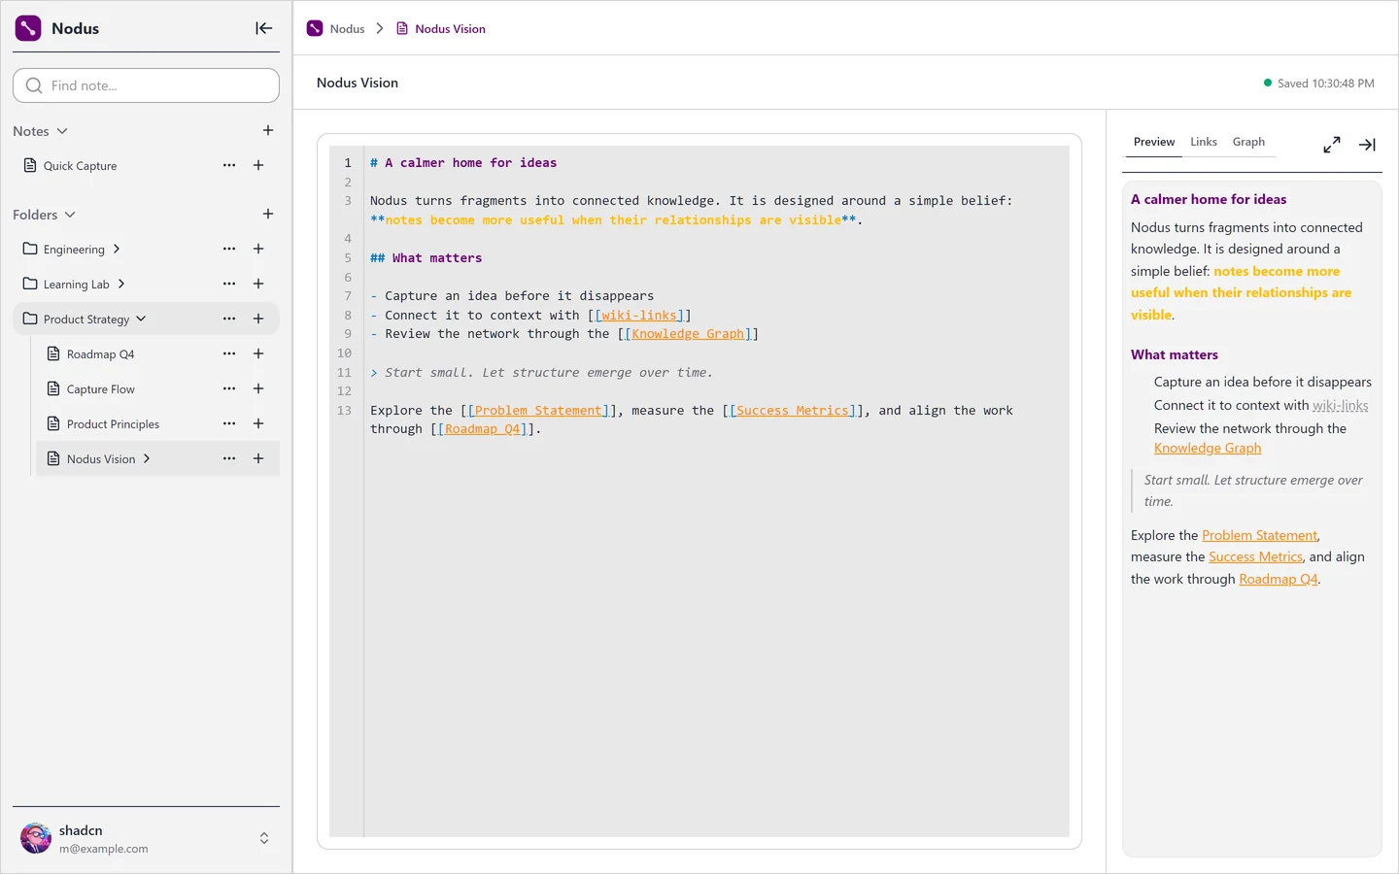Expand the preview panel to fullscreen
The width and height of the screenshot is (1399, 874).
point(1332,145)
